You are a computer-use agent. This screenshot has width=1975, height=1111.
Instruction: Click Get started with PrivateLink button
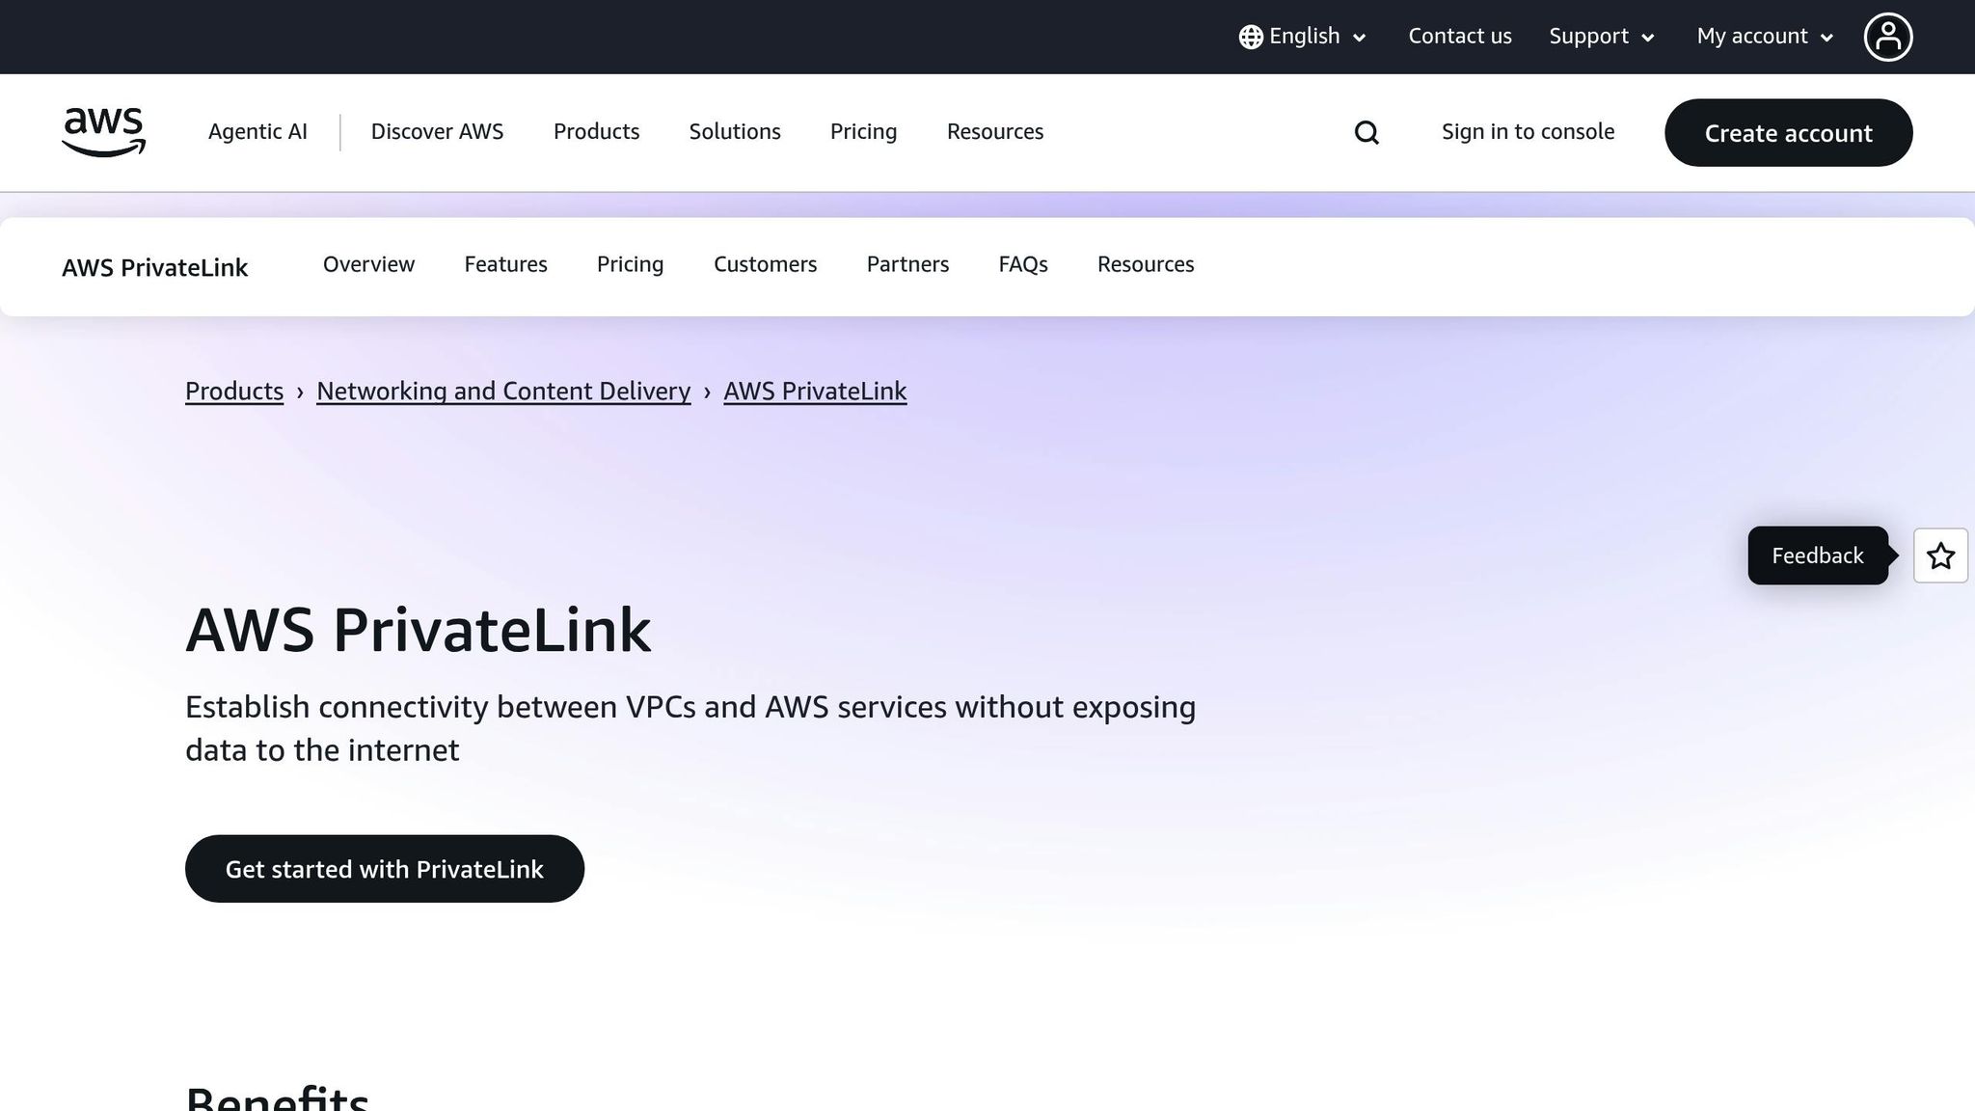(385, 869)
